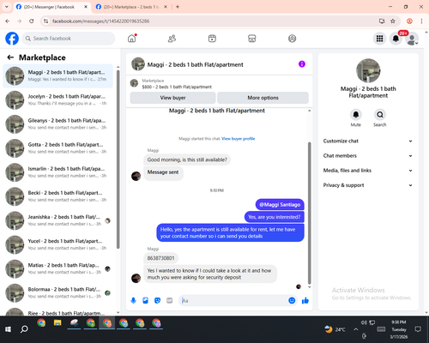Show hidden system tray icons

tap(355, 329)
